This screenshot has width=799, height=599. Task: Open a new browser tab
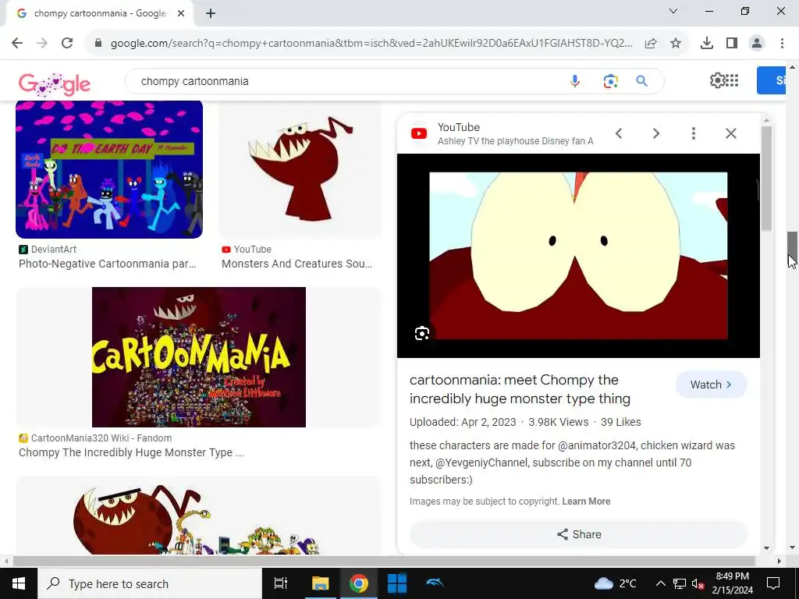point(211,14)
